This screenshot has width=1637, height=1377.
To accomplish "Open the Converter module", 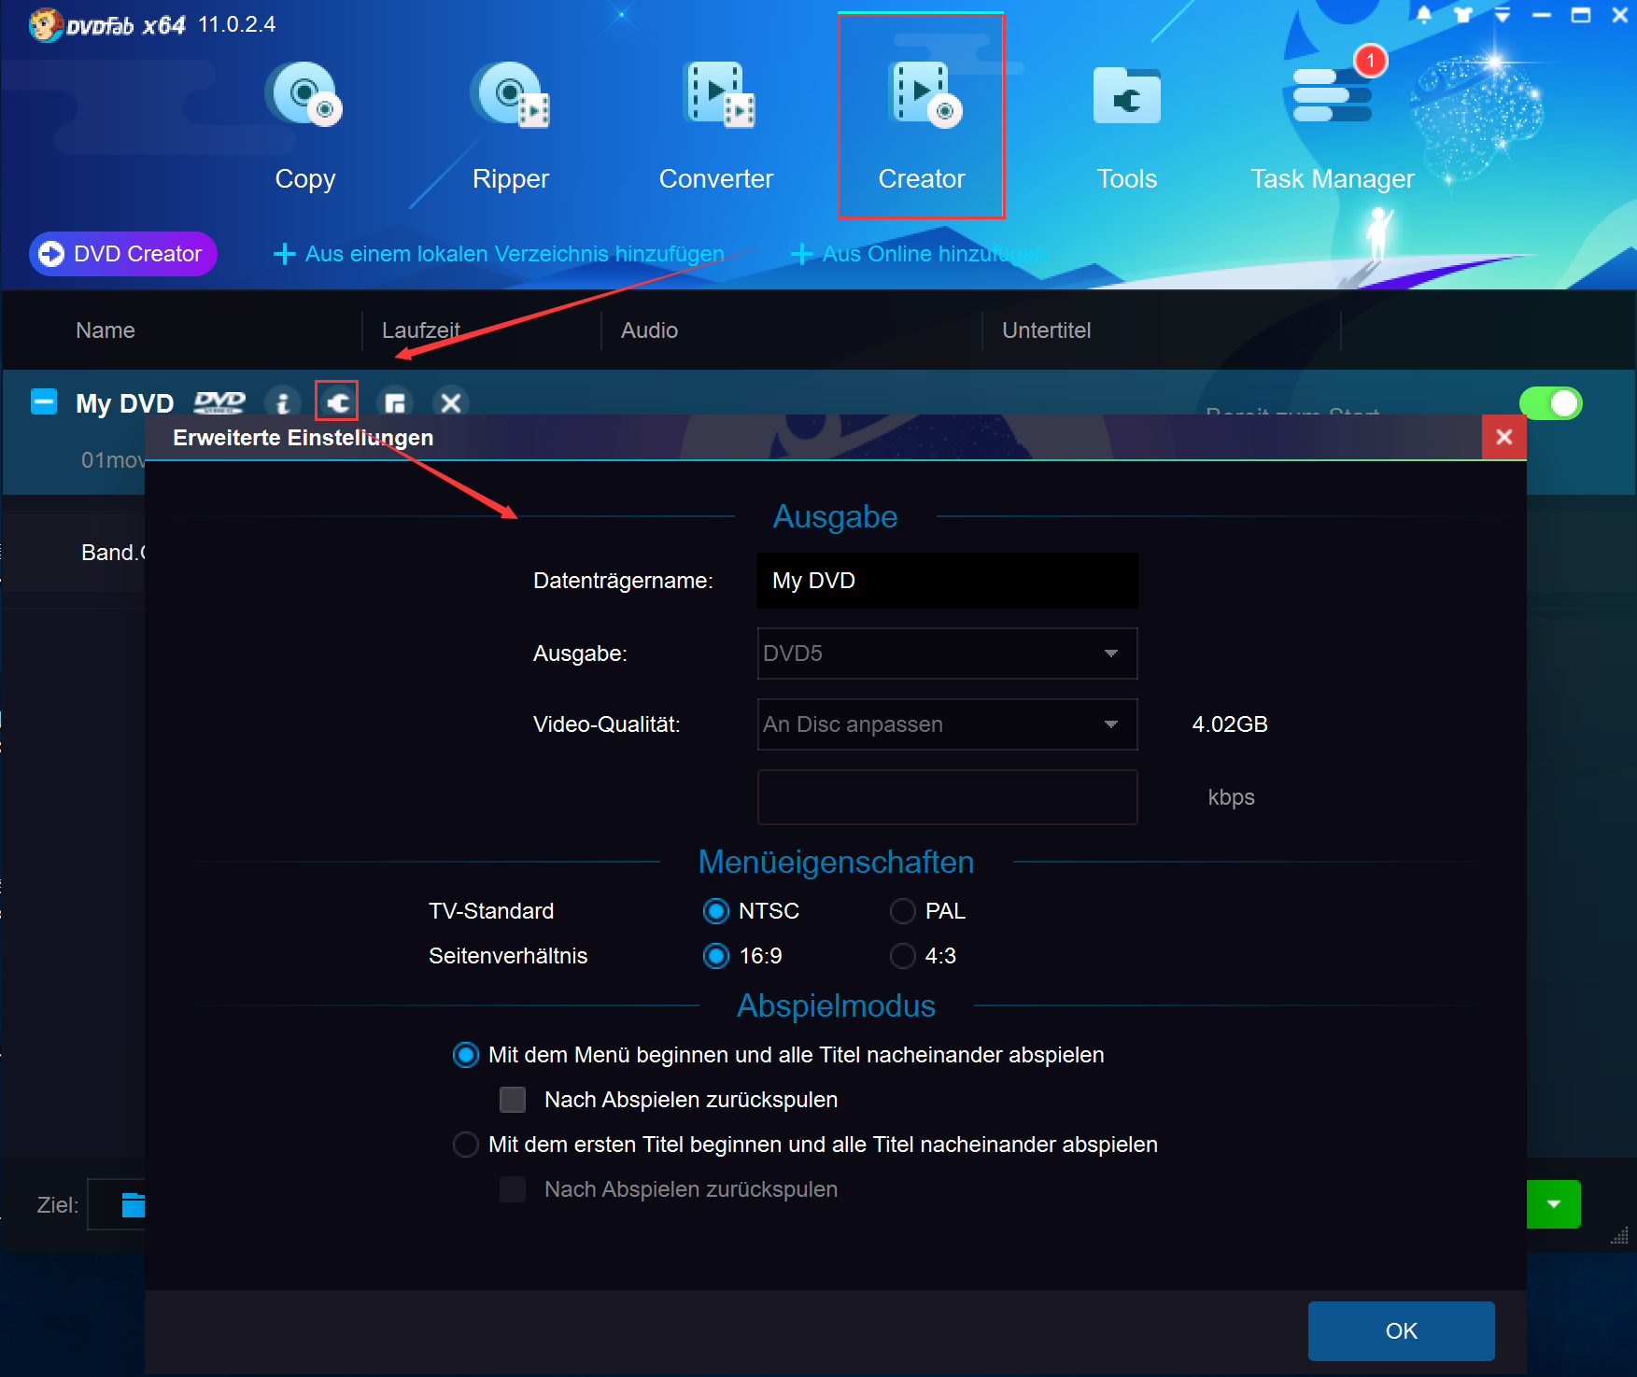I will pos(716,126).
